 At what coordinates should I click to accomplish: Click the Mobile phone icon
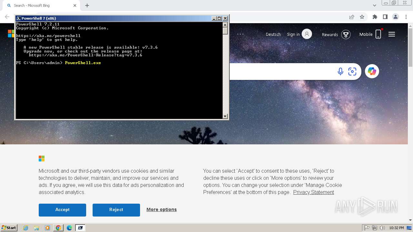pos(378,34)
